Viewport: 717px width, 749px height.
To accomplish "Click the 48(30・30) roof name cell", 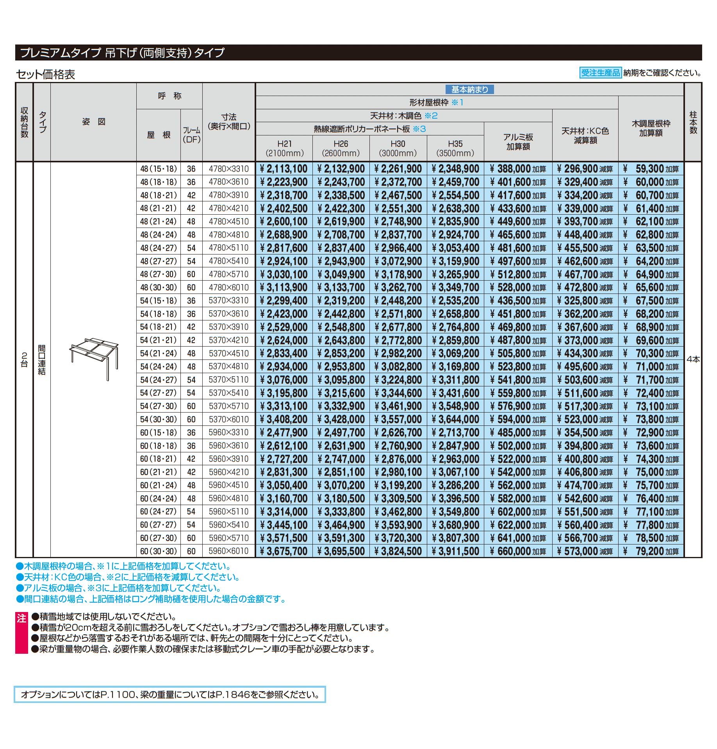I will (159, 287).
